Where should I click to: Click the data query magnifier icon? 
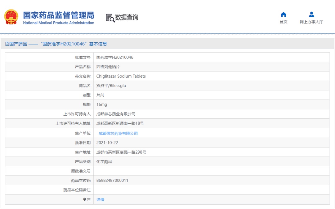(110, 18)
